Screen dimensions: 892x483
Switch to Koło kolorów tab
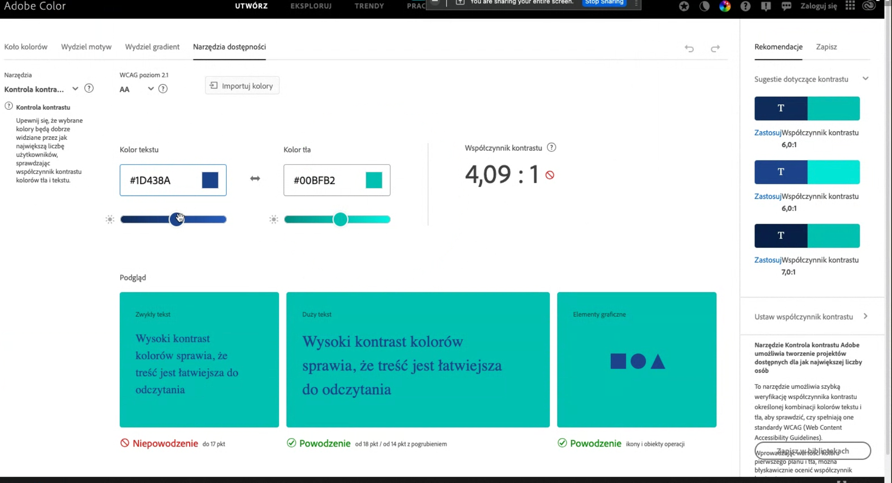click(x=26, y=47)
